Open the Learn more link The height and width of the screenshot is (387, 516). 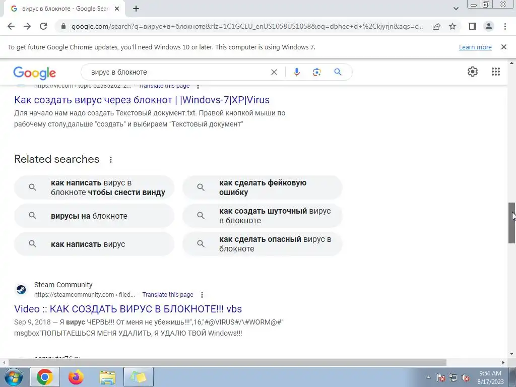click(475, 47)
